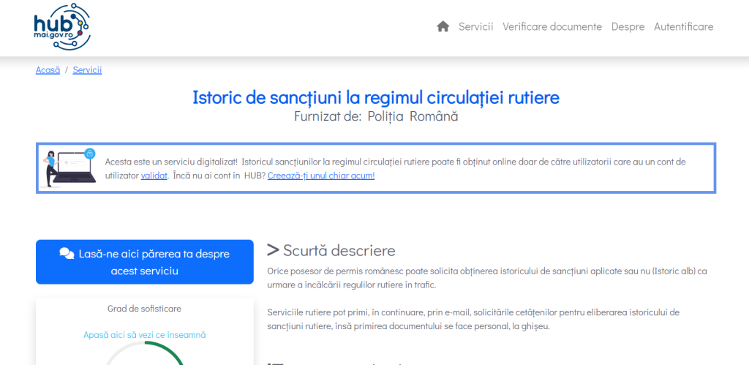
Task: Open the Autentificare login page
Action: 683,26
